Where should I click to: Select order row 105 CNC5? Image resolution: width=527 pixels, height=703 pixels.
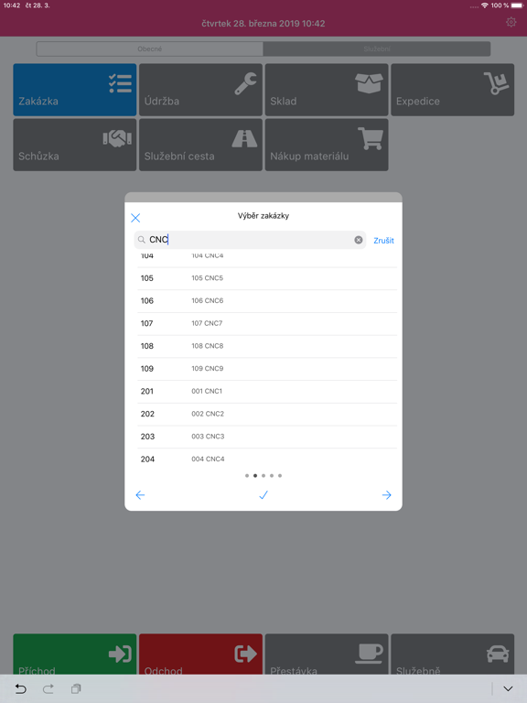click(267, 278)
